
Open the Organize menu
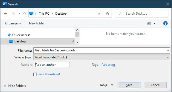(13, 23)
